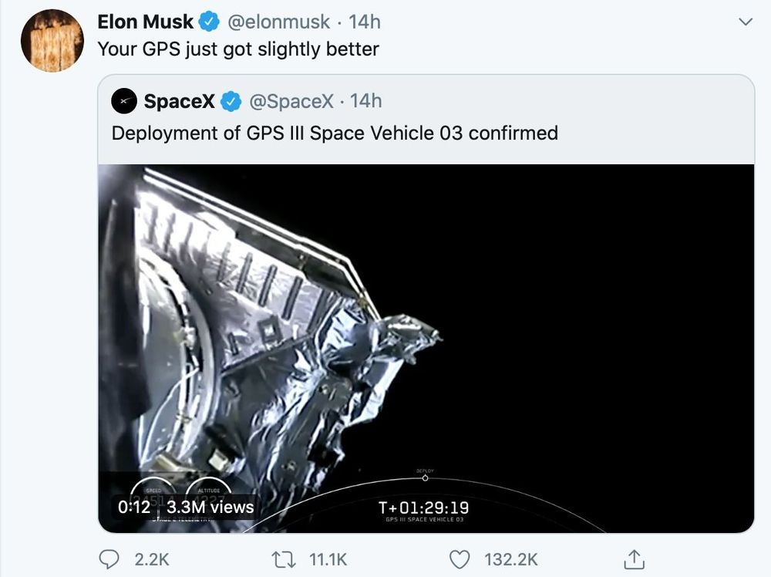Click the reply speech bubble icon
The height and width of the screenshot is (577, 771).
click(x=111, y=558)
